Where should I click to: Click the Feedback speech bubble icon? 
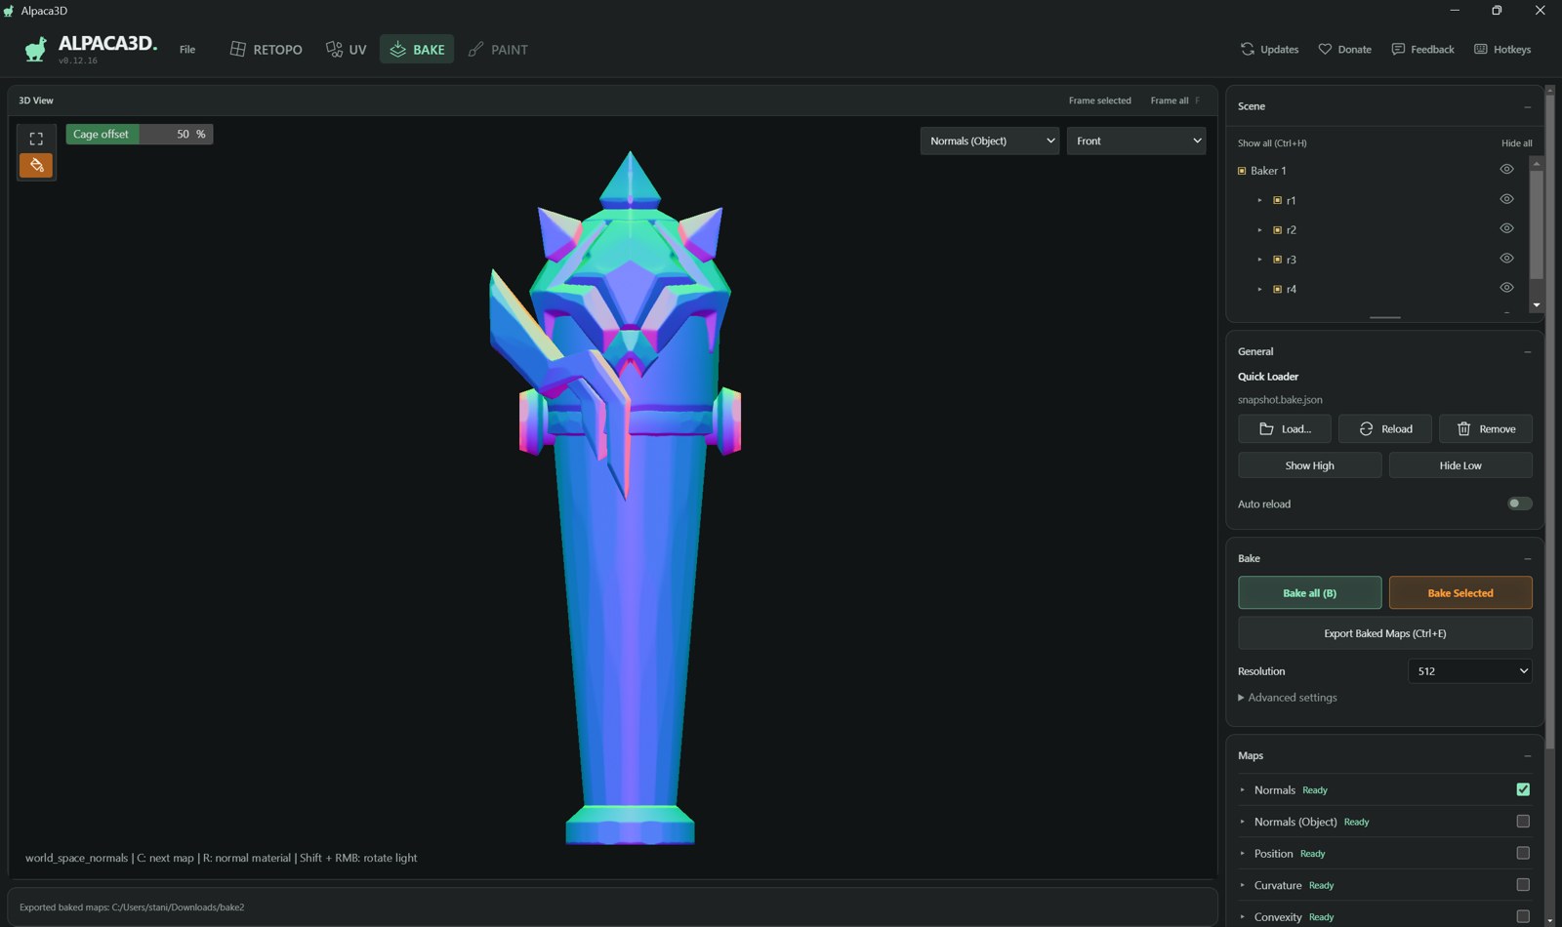pyautogui.click(x=1398, y=49)
